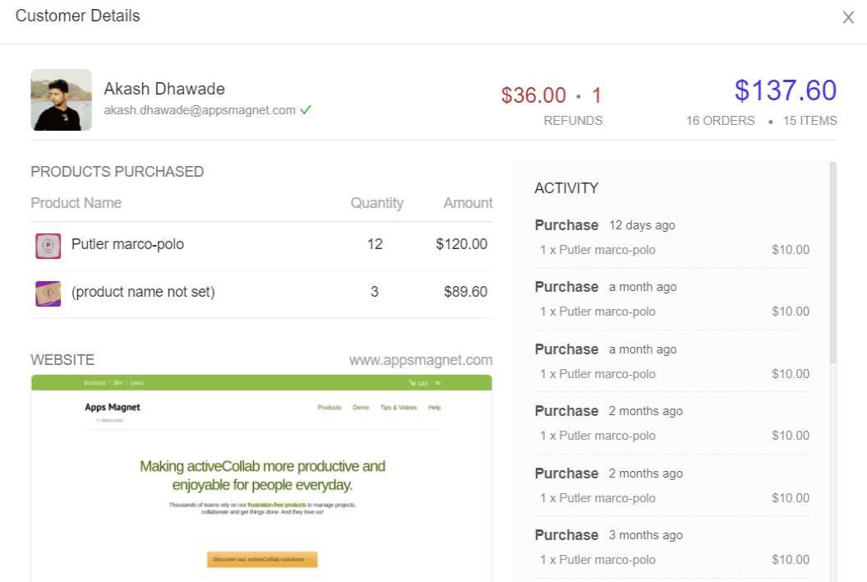Click the green verified email checkmark
867x582 pixels.
click(306, 109)
